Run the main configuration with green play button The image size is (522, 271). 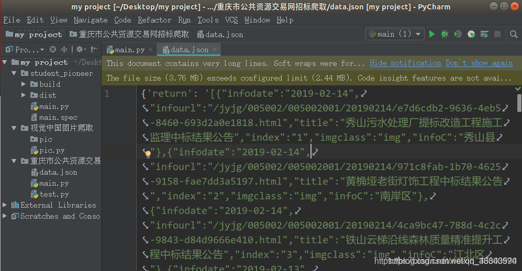(432, 34)
